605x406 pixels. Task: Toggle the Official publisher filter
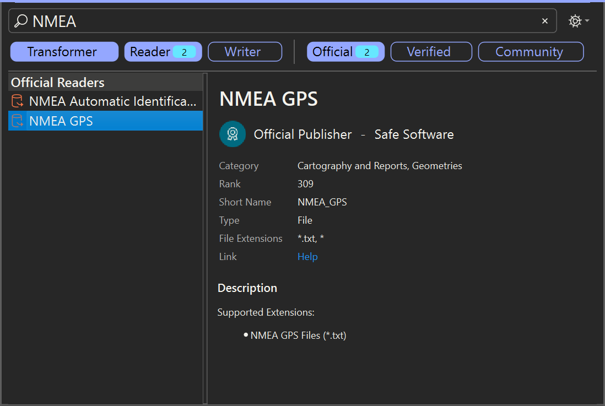[345, 52]
